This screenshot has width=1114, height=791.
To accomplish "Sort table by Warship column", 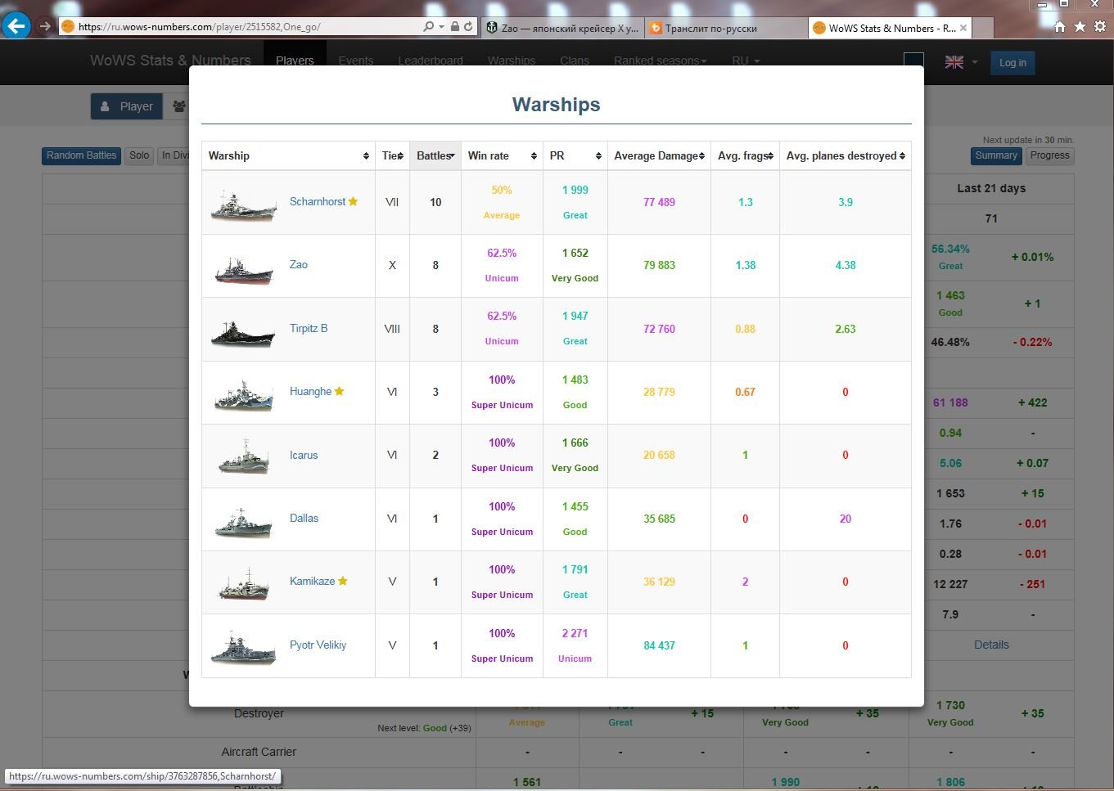I will (288, 155).
